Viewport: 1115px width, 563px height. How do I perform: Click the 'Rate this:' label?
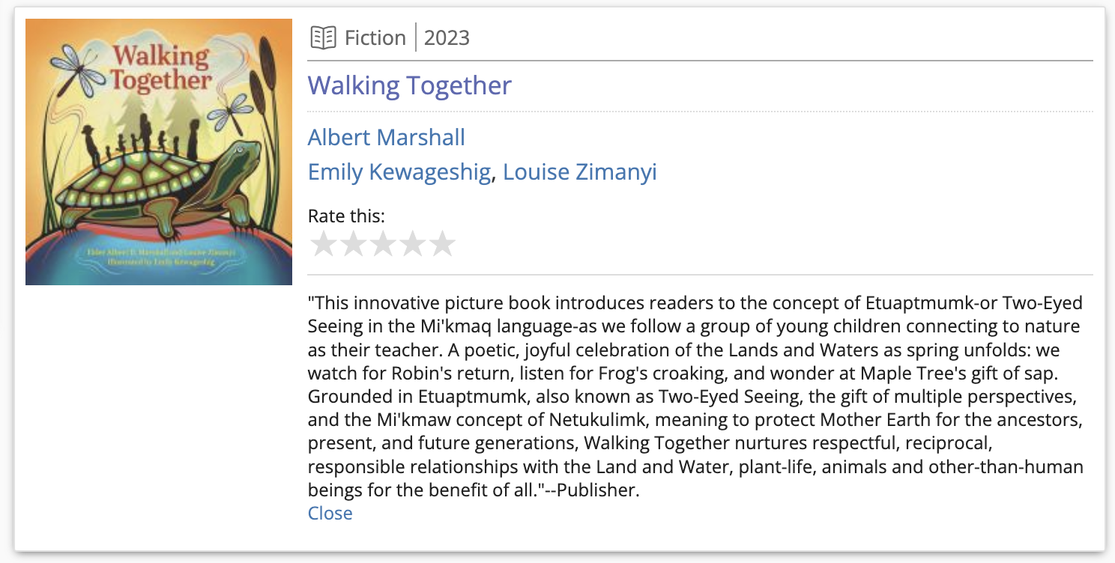(x=346, y=216)
